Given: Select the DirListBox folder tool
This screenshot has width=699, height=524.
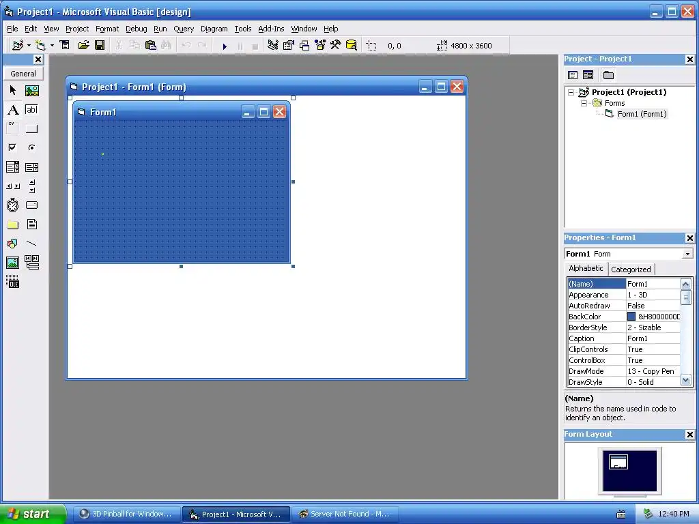Looking at the screenshot, I should pyautogui.click(x=12, y=224).
